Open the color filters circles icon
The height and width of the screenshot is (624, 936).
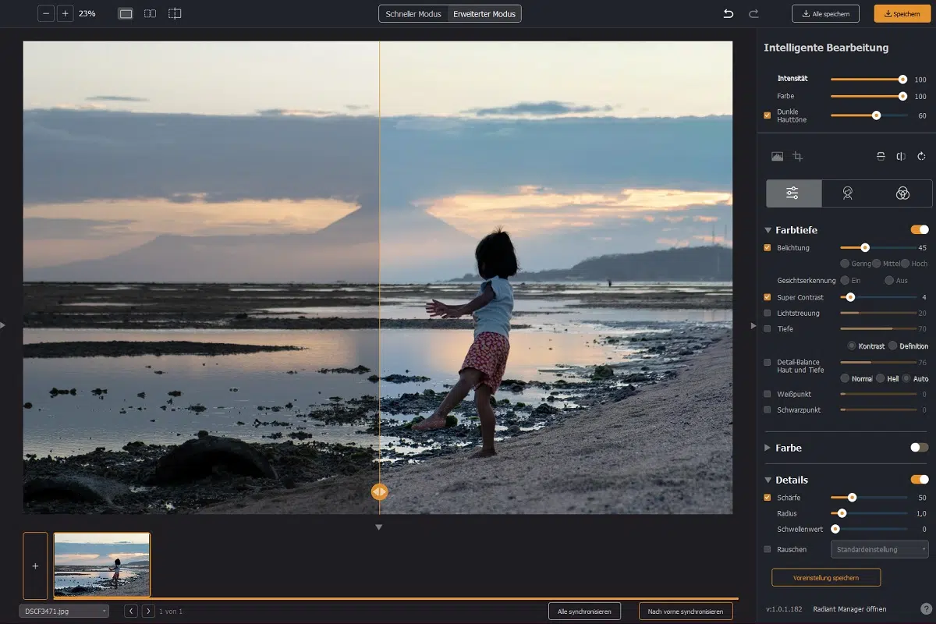click(902, 193)
